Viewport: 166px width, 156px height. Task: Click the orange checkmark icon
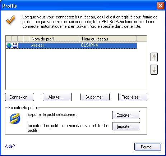pos(10,20)
